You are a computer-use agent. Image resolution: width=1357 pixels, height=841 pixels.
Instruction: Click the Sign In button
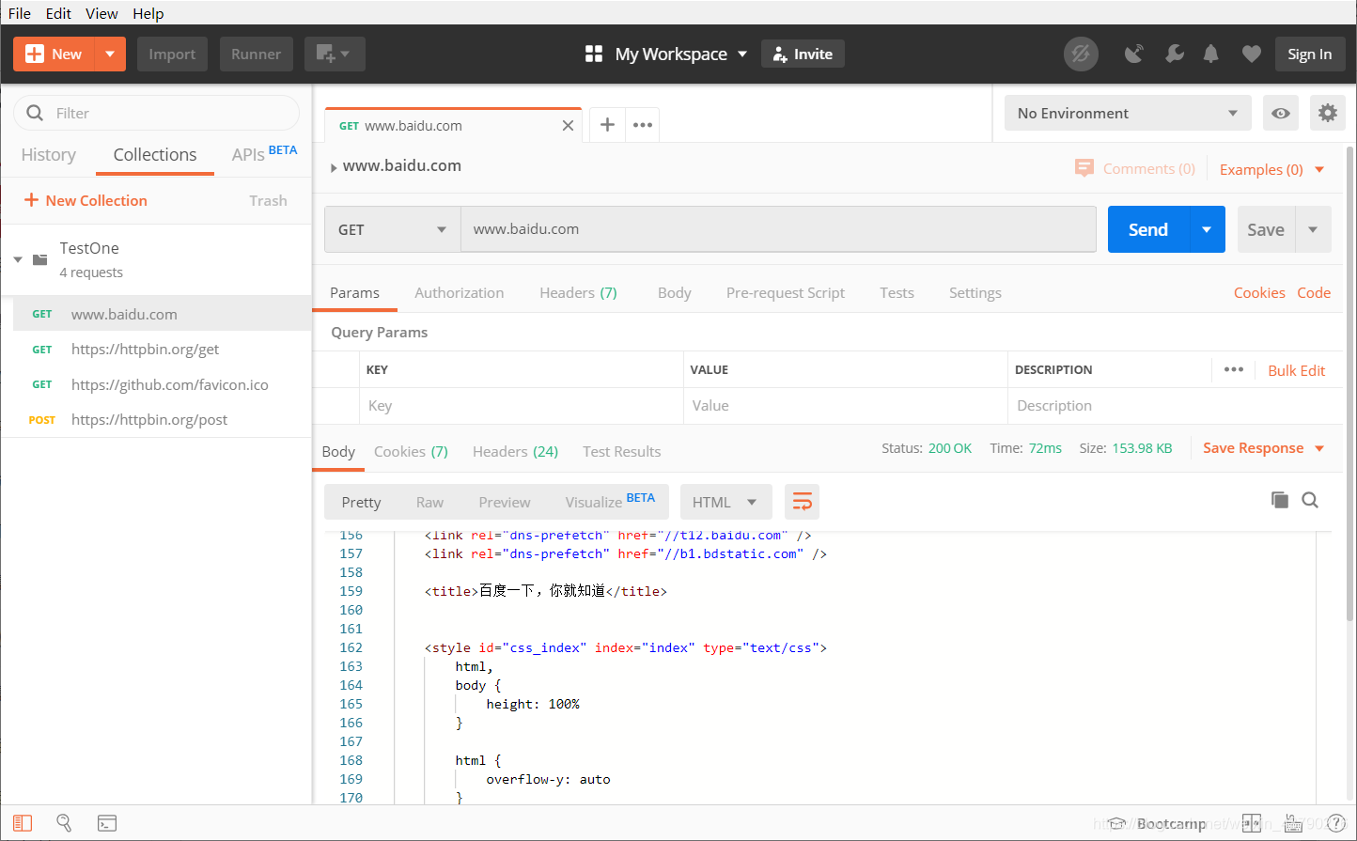[1309, 54]
